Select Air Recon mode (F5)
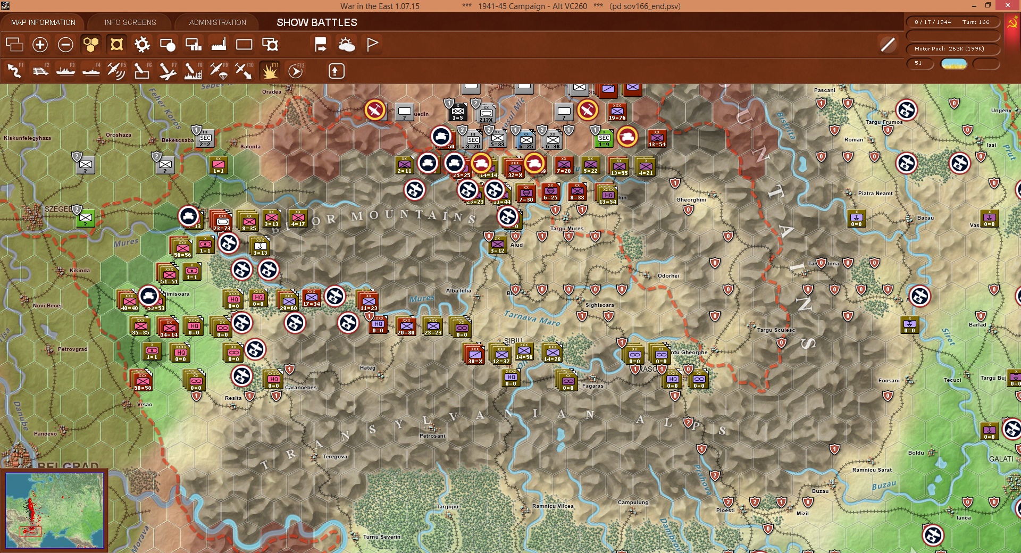The width and height of the screenshot is (1021, 553). pos(116,71)
